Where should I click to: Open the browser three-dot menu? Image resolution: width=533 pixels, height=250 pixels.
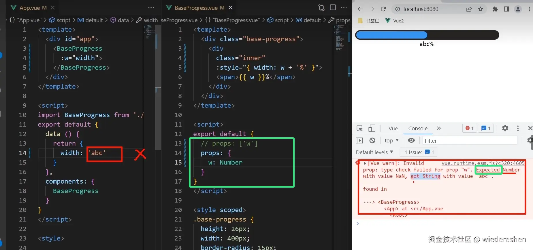pyautogui.click(x=530, y=9)
